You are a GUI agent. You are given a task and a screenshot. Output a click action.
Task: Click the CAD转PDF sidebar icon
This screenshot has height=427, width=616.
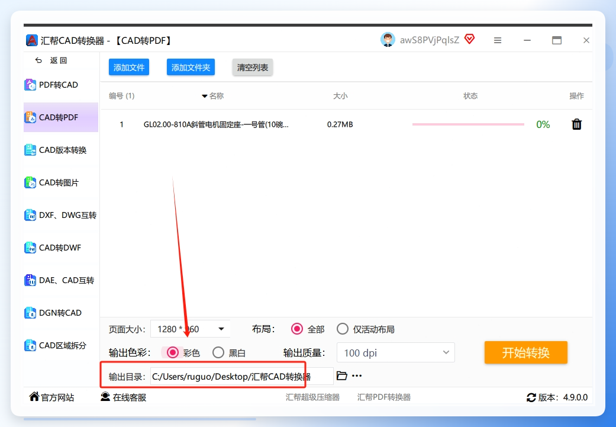pyautogui.click(x=30, y=117)
